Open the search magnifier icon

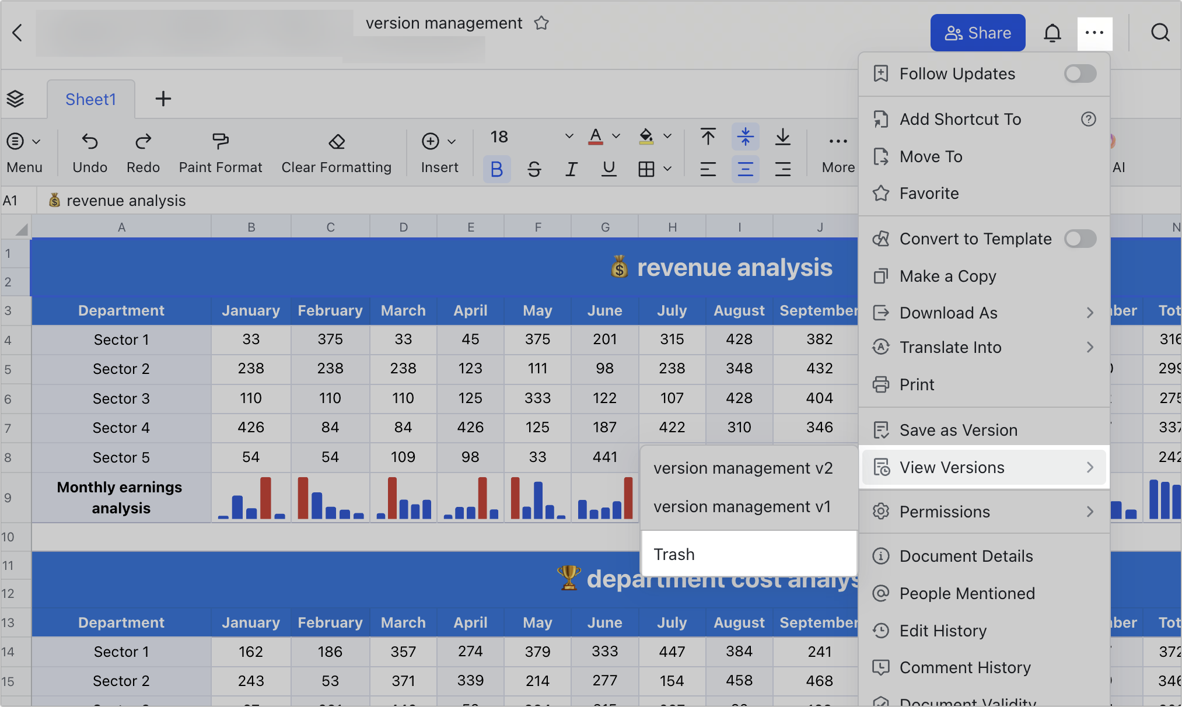coord(1160,33)
